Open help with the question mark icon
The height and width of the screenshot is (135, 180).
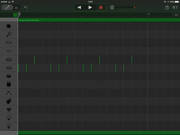pyautogui.click(x=167, y=7)
